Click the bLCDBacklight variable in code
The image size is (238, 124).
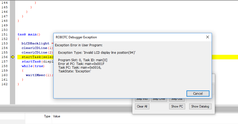(x=35, y=43)
